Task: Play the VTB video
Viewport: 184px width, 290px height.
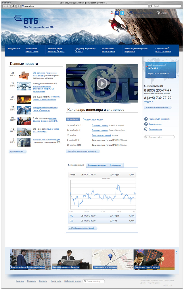Action: click(x=102, y=83)
